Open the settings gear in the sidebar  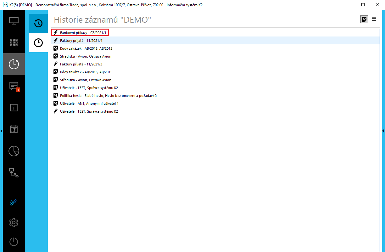coord(14,222)
